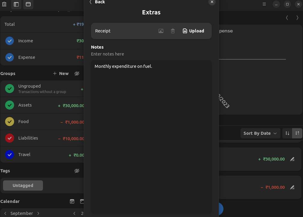The height and width of the screenshot is (217, 303).
Task: Delete the receipt using the trash icon
Action: coord(173,31)
